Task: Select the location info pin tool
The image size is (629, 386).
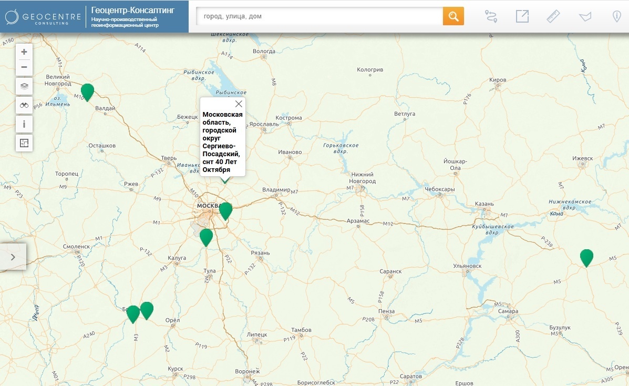Action: (x=617, y=16)
